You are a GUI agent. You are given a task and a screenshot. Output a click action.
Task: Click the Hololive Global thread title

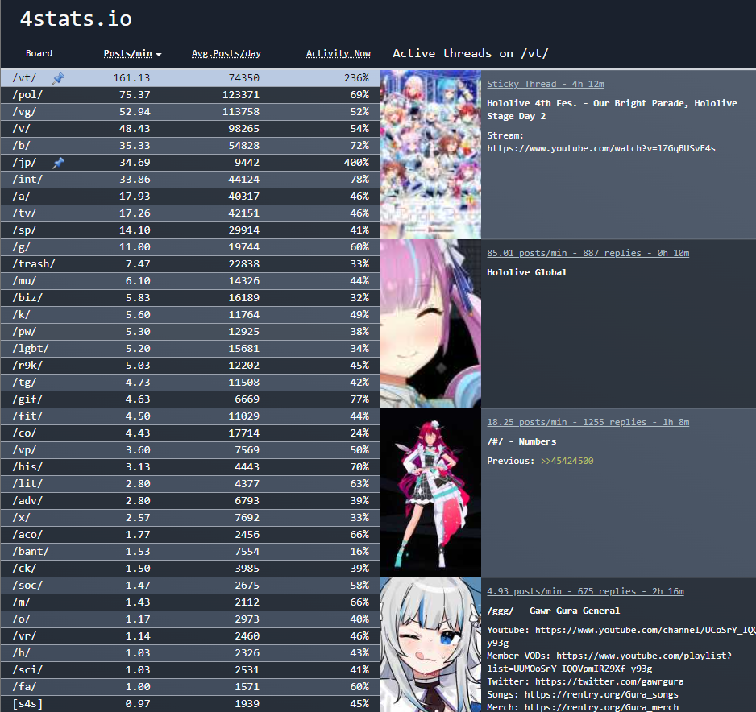click(526, 273)
